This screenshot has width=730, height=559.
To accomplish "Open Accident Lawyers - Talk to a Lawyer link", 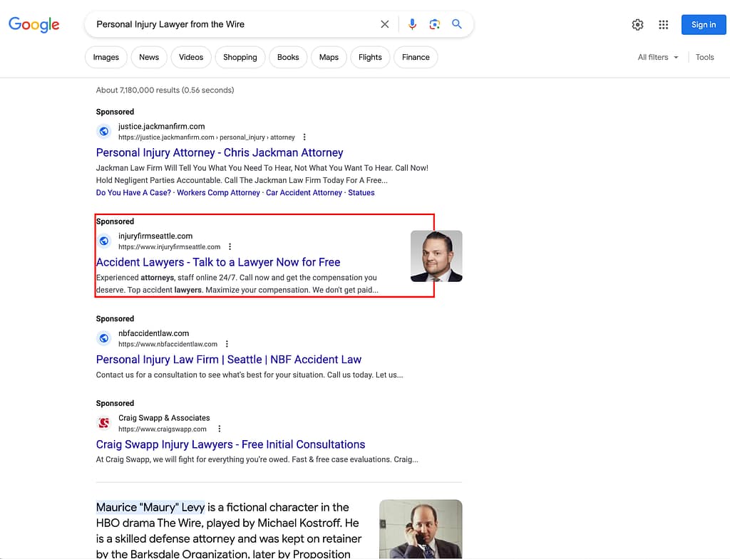I will tap(218, 262).
